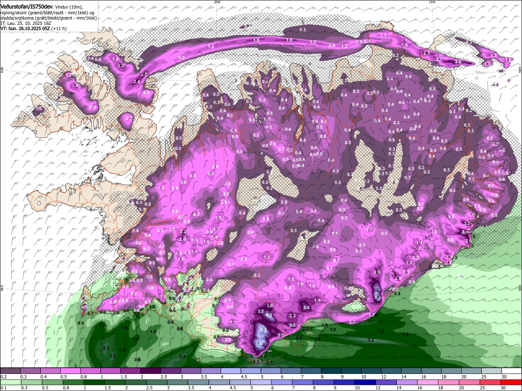This screenshot has height=391, width=522.
Task: Click the '30' label in the top legend row
Action: (x=504, y=377)
